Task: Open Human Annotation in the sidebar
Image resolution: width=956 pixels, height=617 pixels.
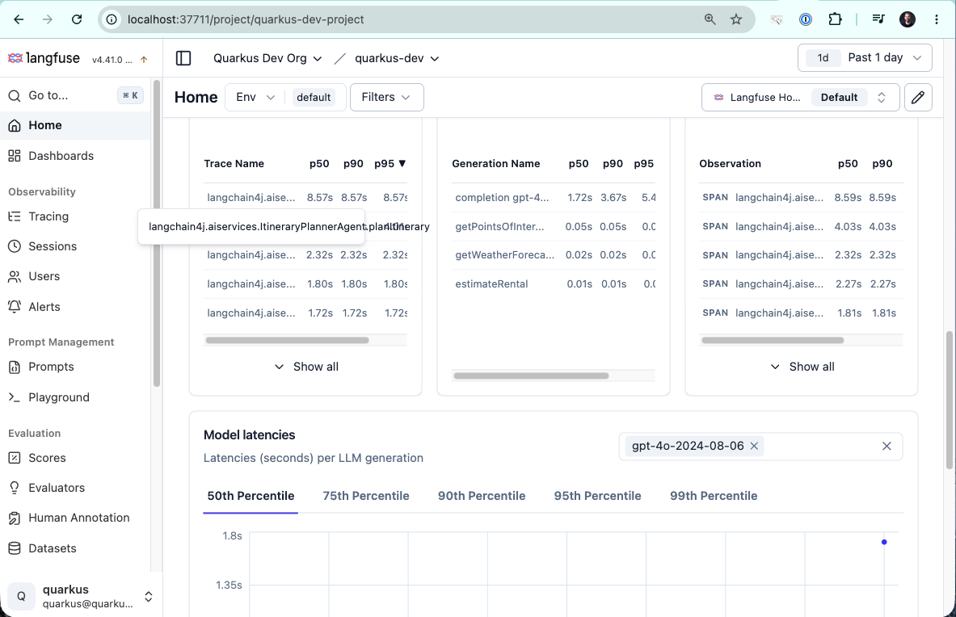Action: coord(76,518)
